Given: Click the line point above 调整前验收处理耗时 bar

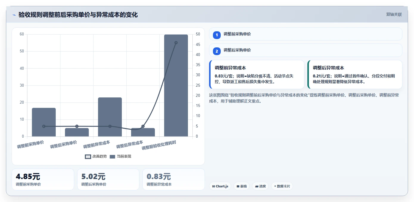Looking at the screenshot, I should tap(176, 43).
